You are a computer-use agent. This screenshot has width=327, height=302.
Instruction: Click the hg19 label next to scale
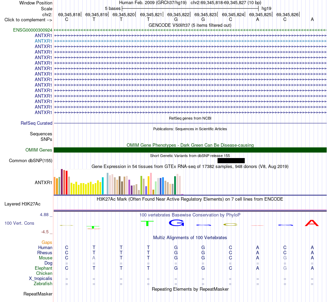266,9
